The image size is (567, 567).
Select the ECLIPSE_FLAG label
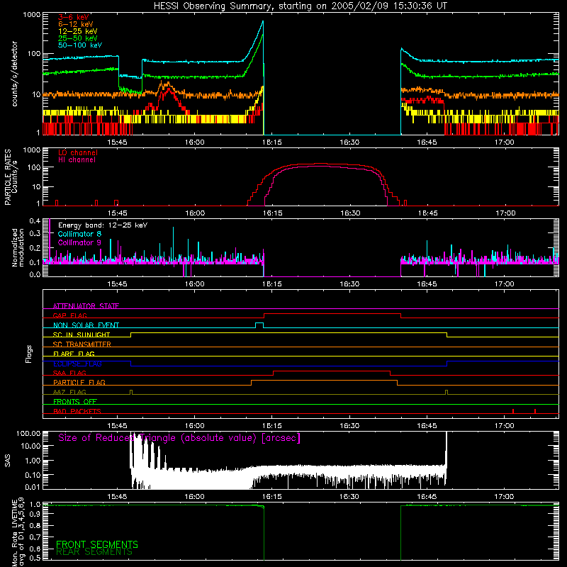77,364
